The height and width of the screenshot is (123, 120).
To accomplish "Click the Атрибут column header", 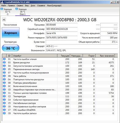I will tap(35, 56).
